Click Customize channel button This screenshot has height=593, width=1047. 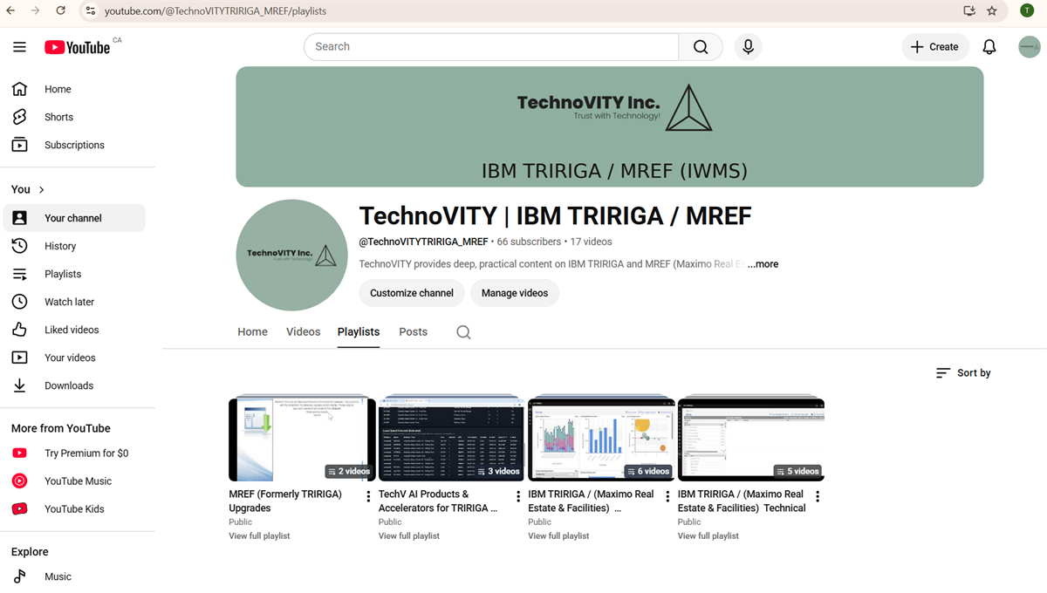pyautogui.click(x=412, y=293)
